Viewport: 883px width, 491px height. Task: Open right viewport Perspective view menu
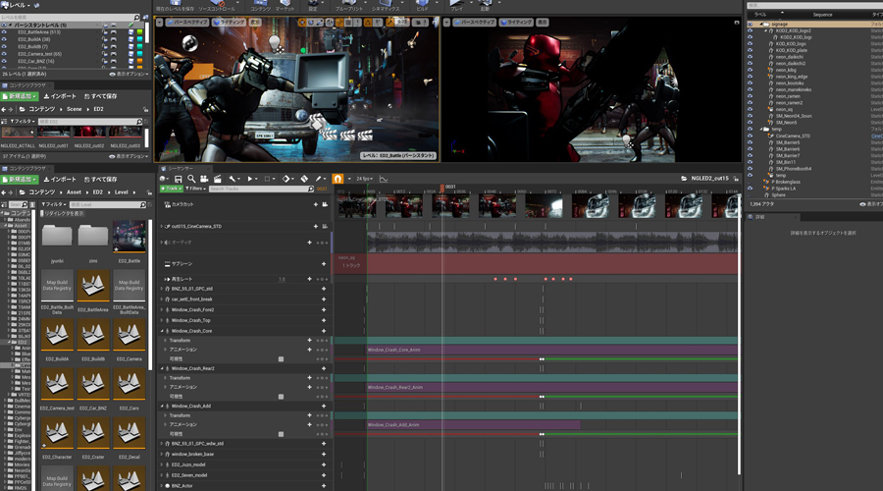tap(475, 23)
